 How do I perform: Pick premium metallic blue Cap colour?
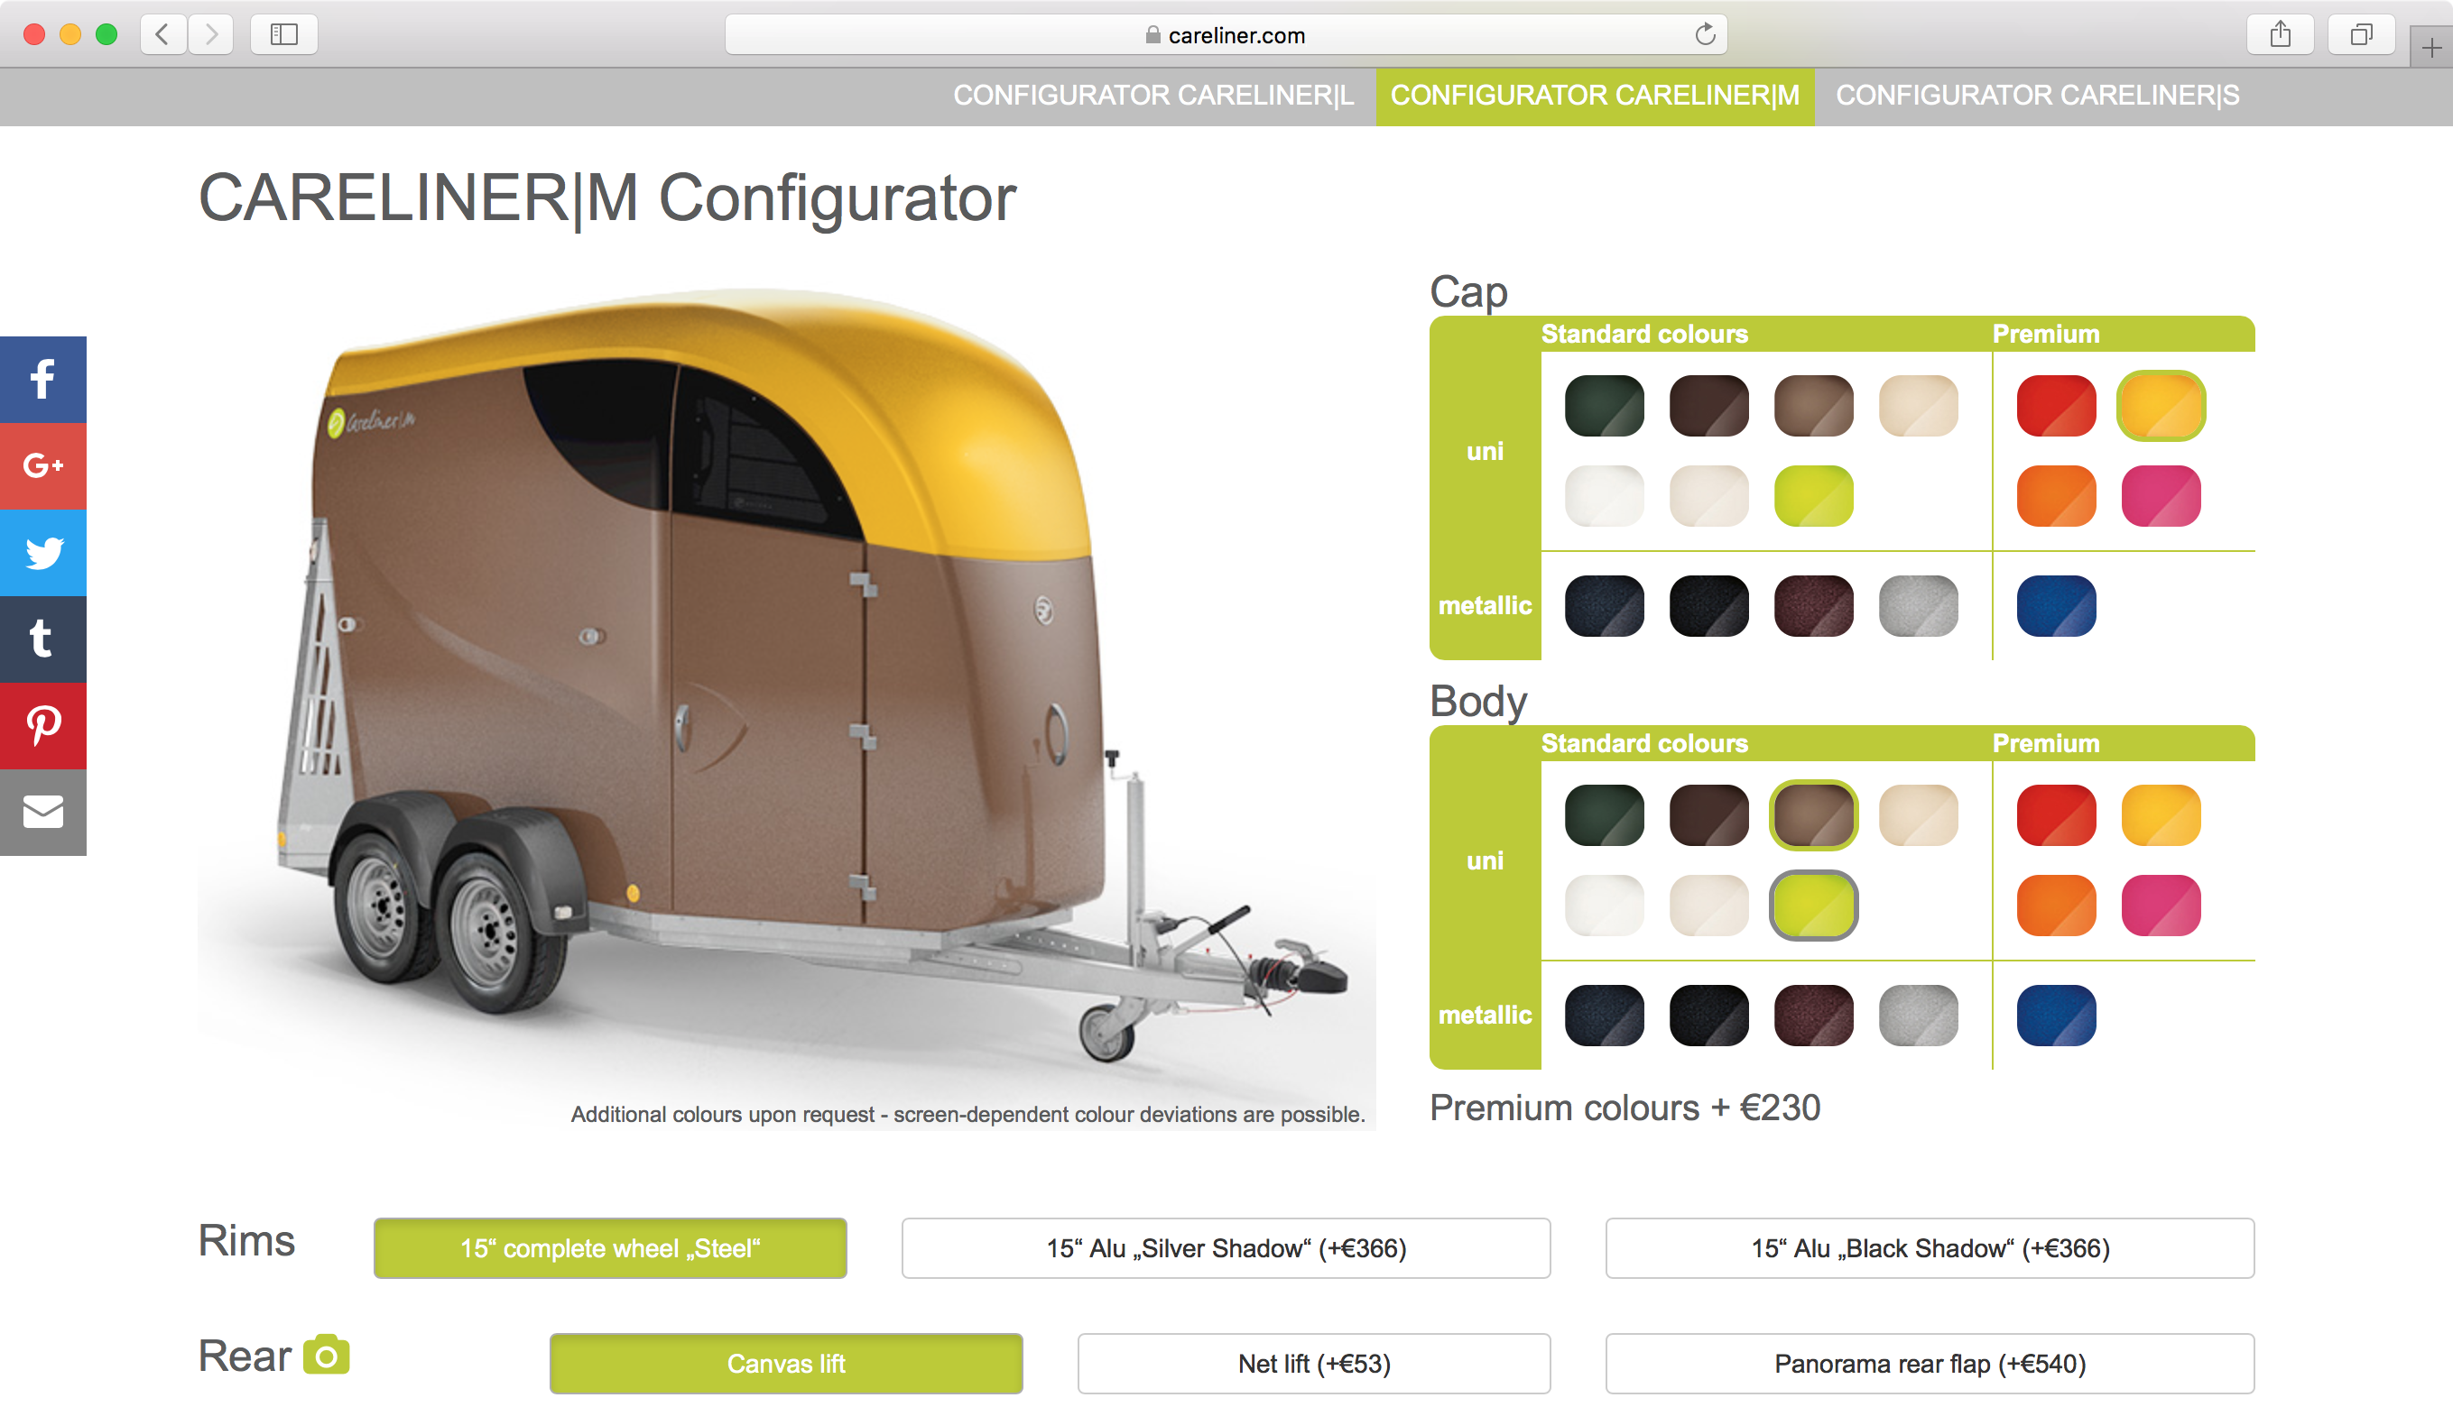(x=2057, y=606)
